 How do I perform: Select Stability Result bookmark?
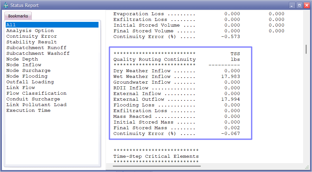point(32,42)
